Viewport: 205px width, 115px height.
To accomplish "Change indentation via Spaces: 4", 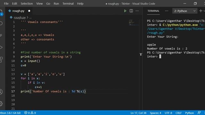I will [x=155, y=113].
